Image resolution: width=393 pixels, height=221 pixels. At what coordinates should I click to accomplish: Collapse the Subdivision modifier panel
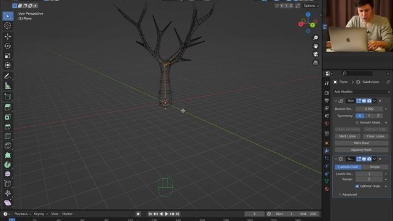pos(336,159)
